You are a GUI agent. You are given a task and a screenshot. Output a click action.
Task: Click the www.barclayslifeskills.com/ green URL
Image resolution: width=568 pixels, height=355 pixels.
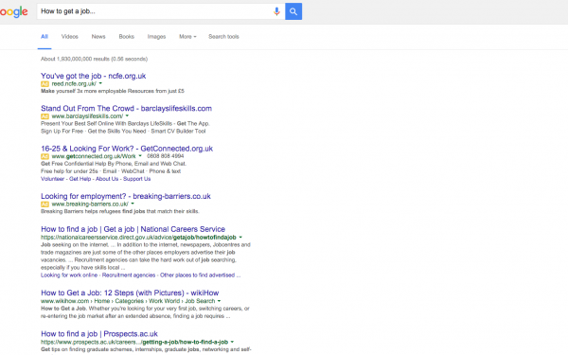point(87,116)
